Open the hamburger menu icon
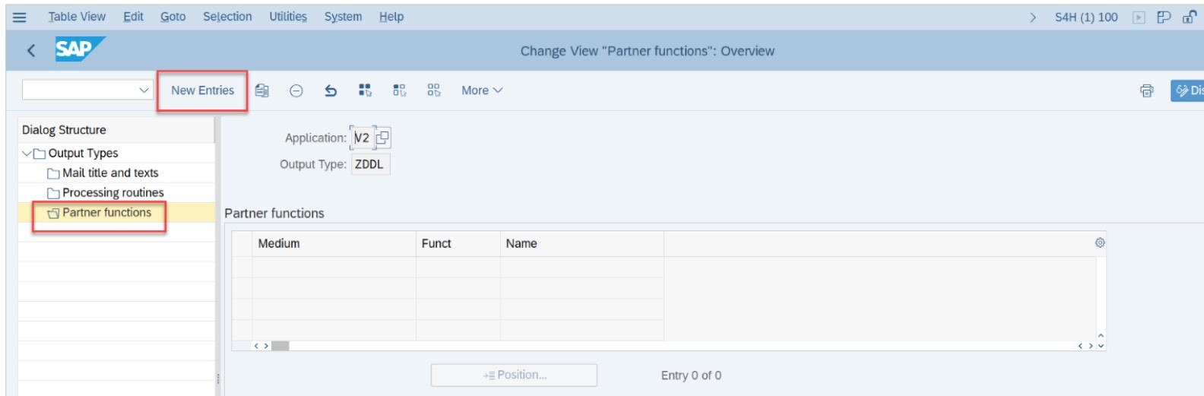This screenshot has height=396, width=1204. [20, 17]
